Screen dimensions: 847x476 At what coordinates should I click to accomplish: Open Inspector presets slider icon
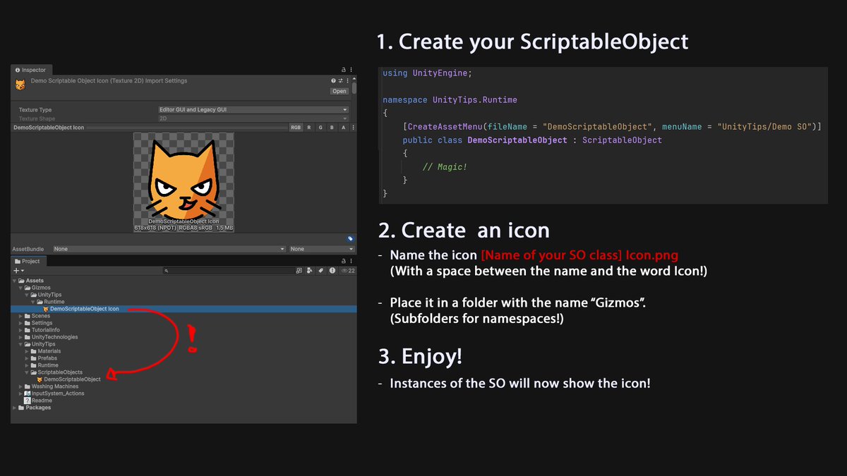click(340, 81)
